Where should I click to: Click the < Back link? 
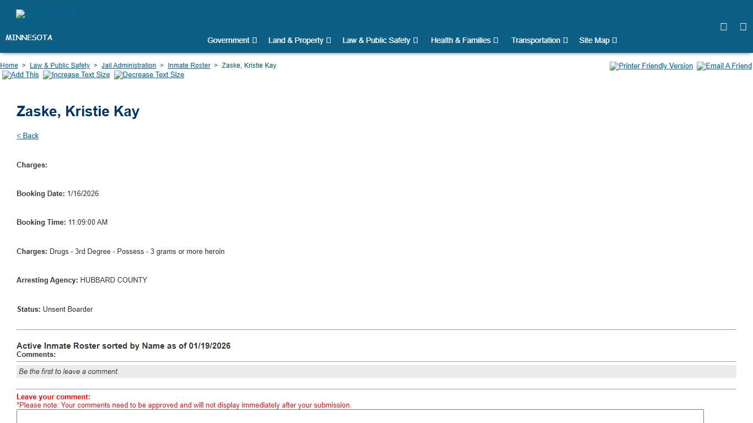coord(28,136)
